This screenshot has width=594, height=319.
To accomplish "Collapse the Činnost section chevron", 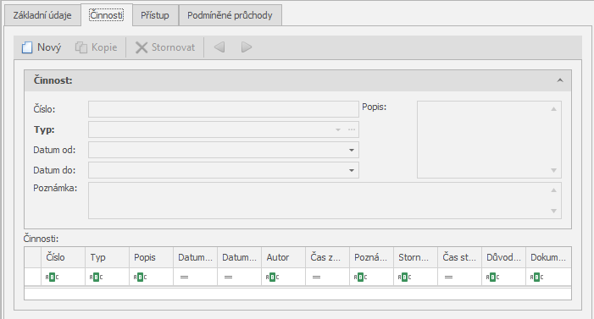I will click(x=560, y=80).
